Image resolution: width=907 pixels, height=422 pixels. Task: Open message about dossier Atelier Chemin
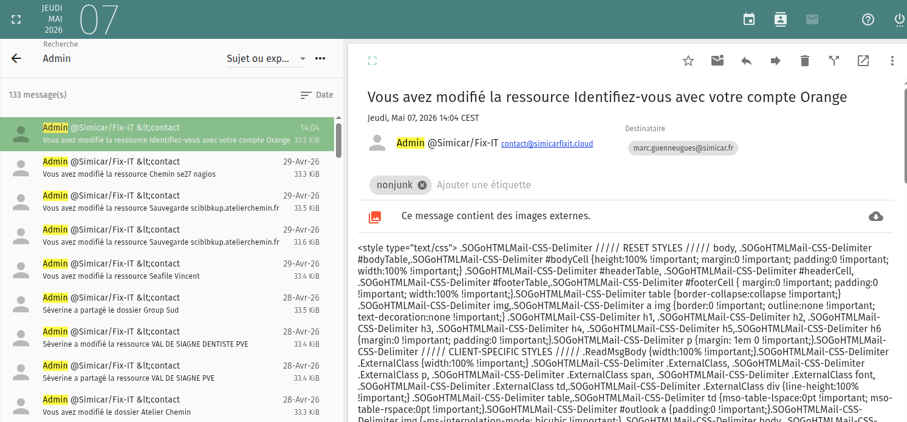[x=167, y=406]
